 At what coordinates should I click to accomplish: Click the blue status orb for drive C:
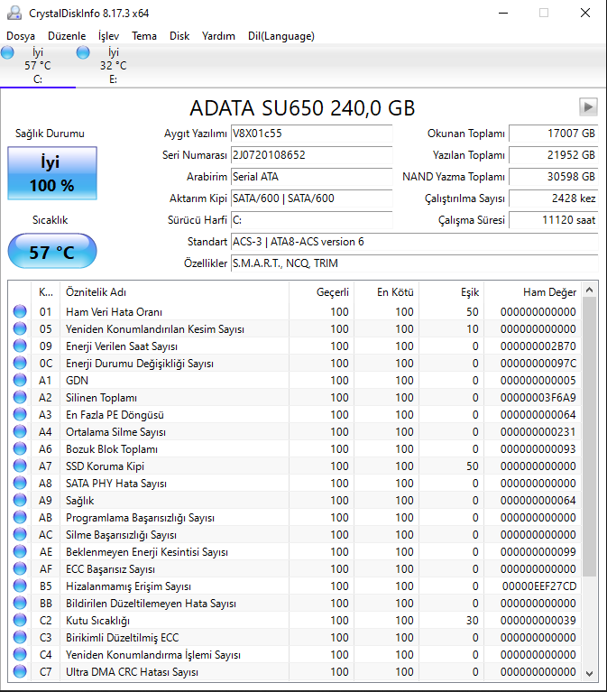[x=7, y=52]
